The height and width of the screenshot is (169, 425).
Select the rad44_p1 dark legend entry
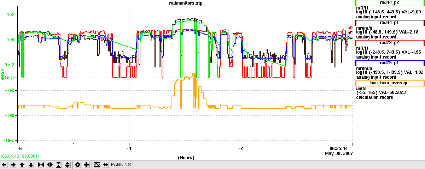390,23
